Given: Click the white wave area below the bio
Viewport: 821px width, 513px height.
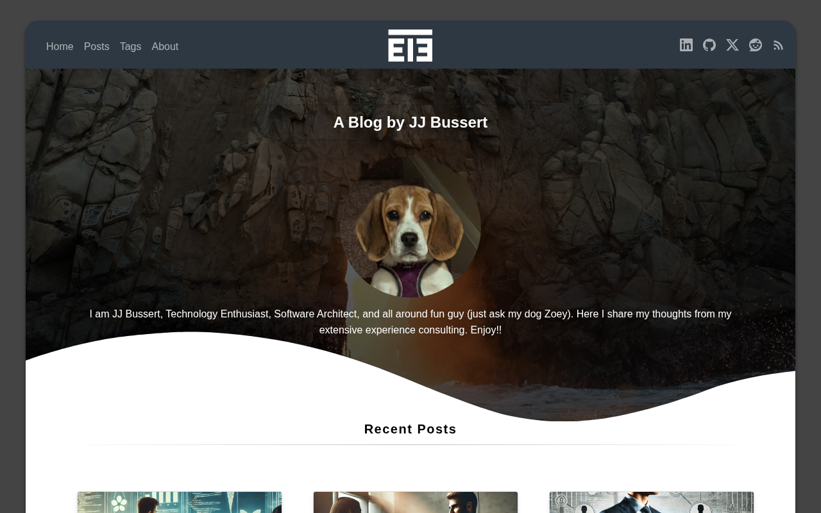Looking at the screenshot, I should coord(160,385).
